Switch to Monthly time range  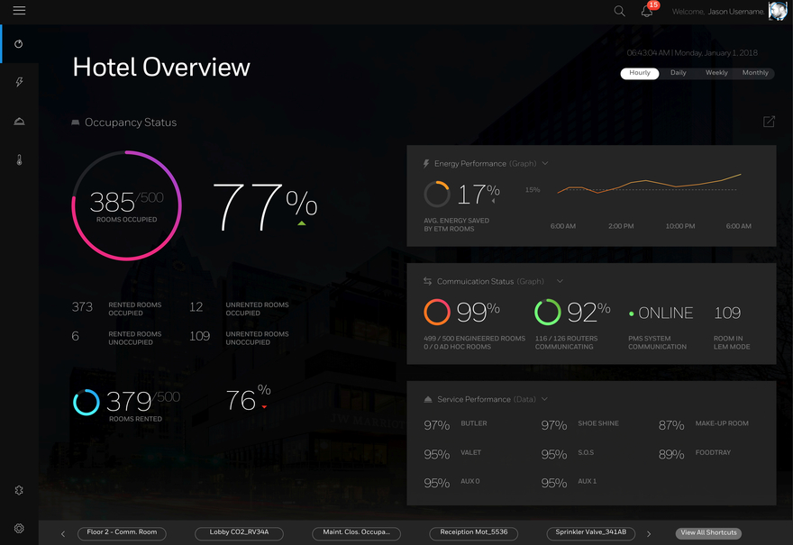point(755,73)
